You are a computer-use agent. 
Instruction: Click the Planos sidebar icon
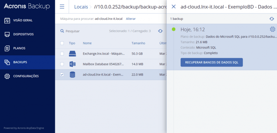coord(7,48)
